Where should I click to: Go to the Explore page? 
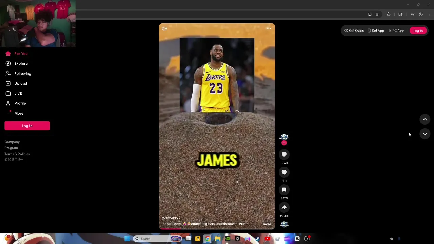click(x=17, y=63)
